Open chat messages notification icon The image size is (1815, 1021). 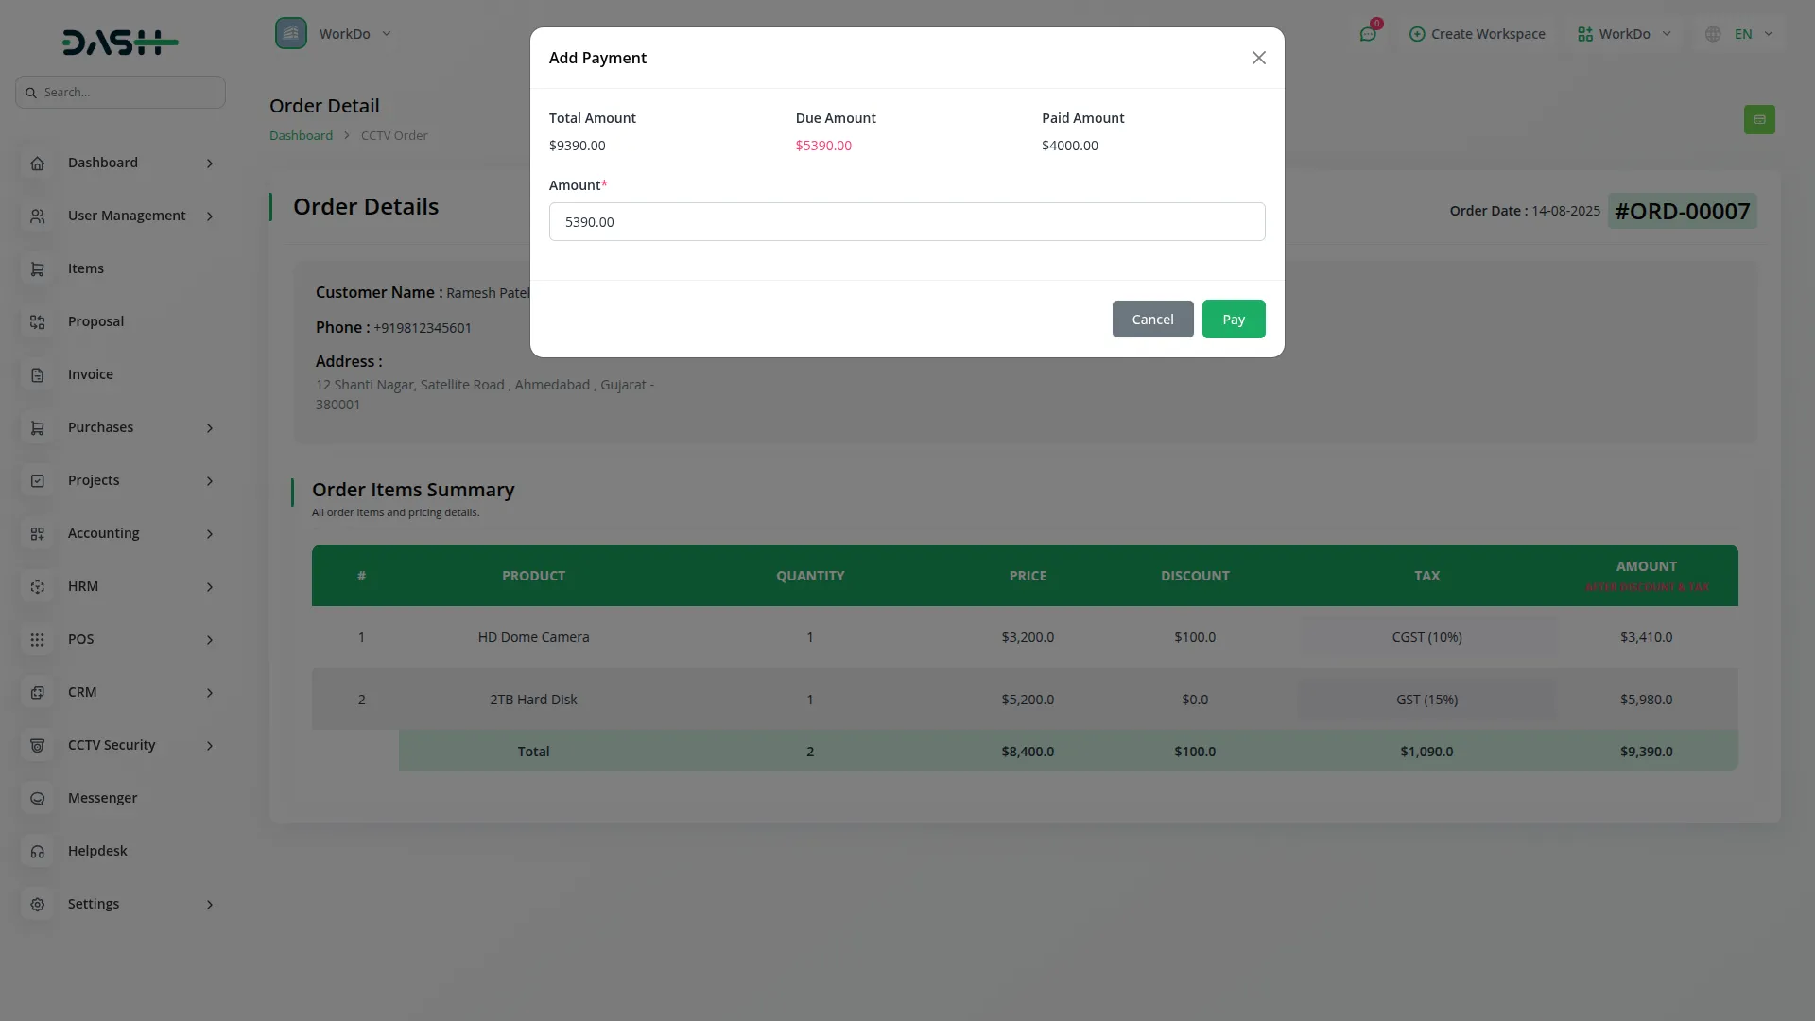tap(1368, 34)
